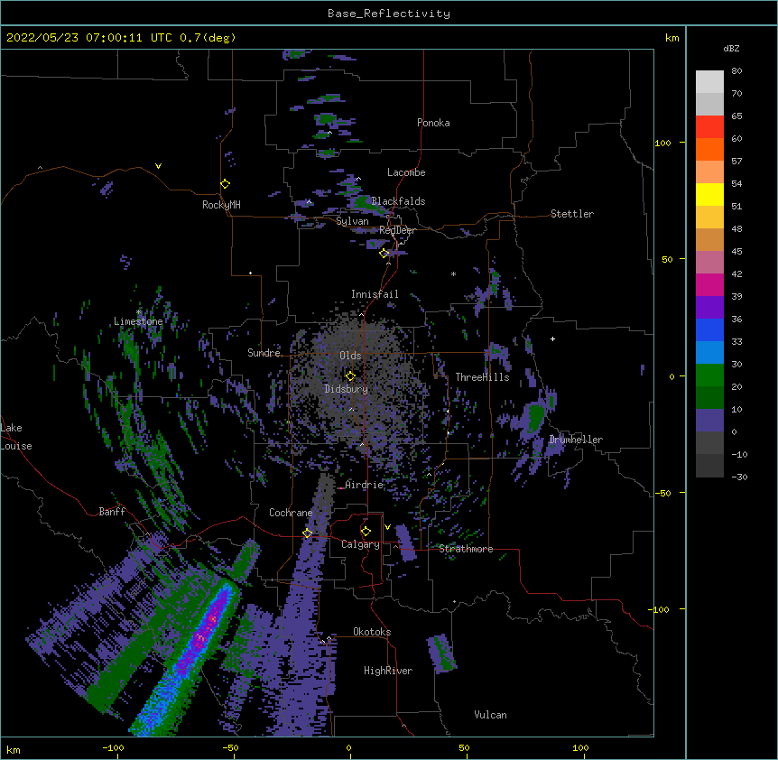Click the Sylvan label
Image resolution: width=778 pixels, height=760 pixels.
352,221
